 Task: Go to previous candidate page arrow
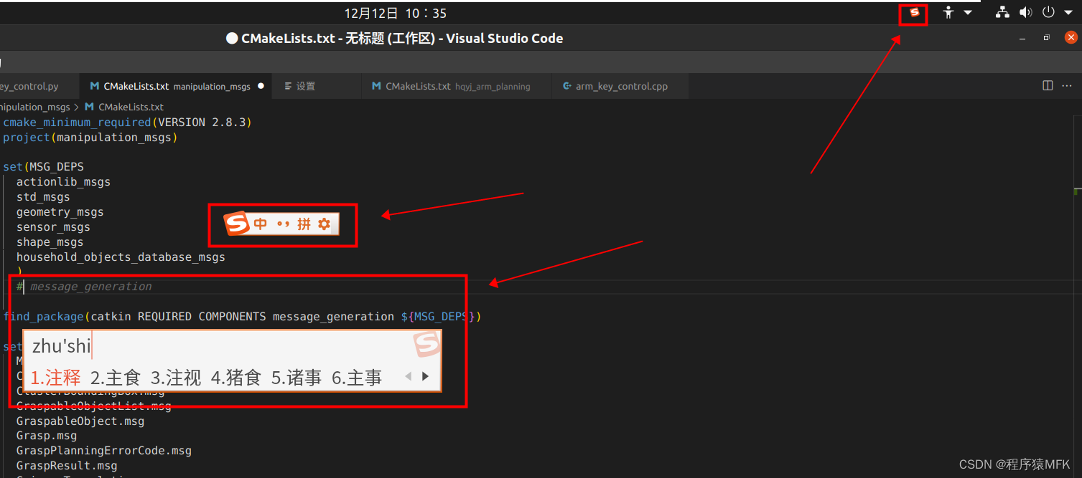pyautogui.click(x=409, y=376)
